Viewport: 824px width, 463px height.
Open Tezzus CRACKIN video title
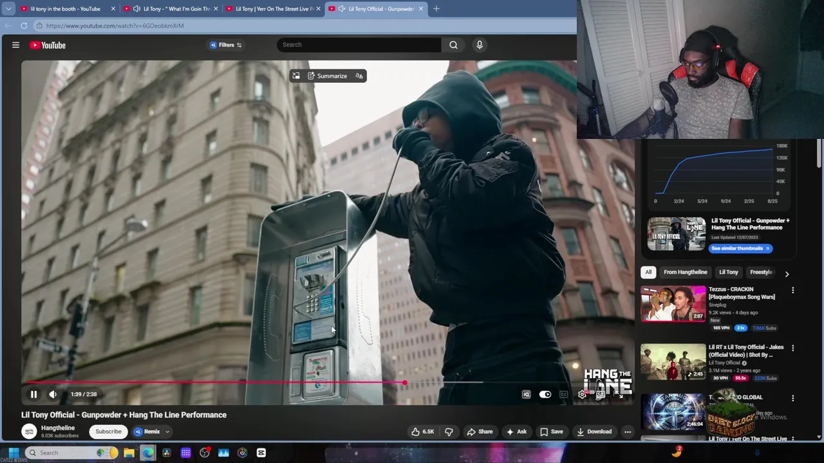[x=742, y=293]
